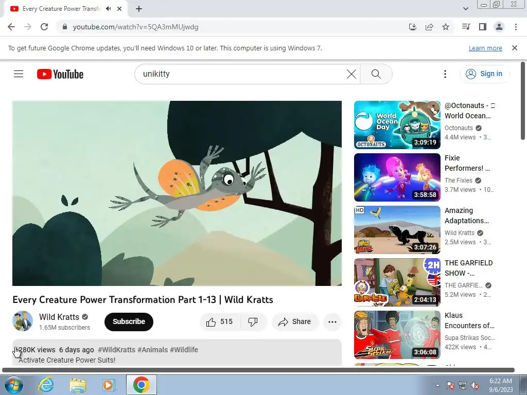The image size is (527, 395).
Task: Open the Action Center flag tray icon
Action: coord(450,385)
